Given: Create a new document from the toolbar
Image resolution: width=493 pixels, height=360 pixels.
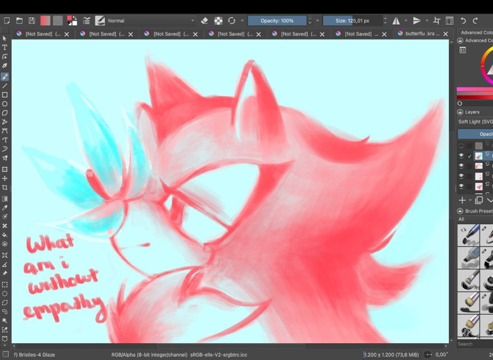Looking at the screenshot, I should point(6,21).
